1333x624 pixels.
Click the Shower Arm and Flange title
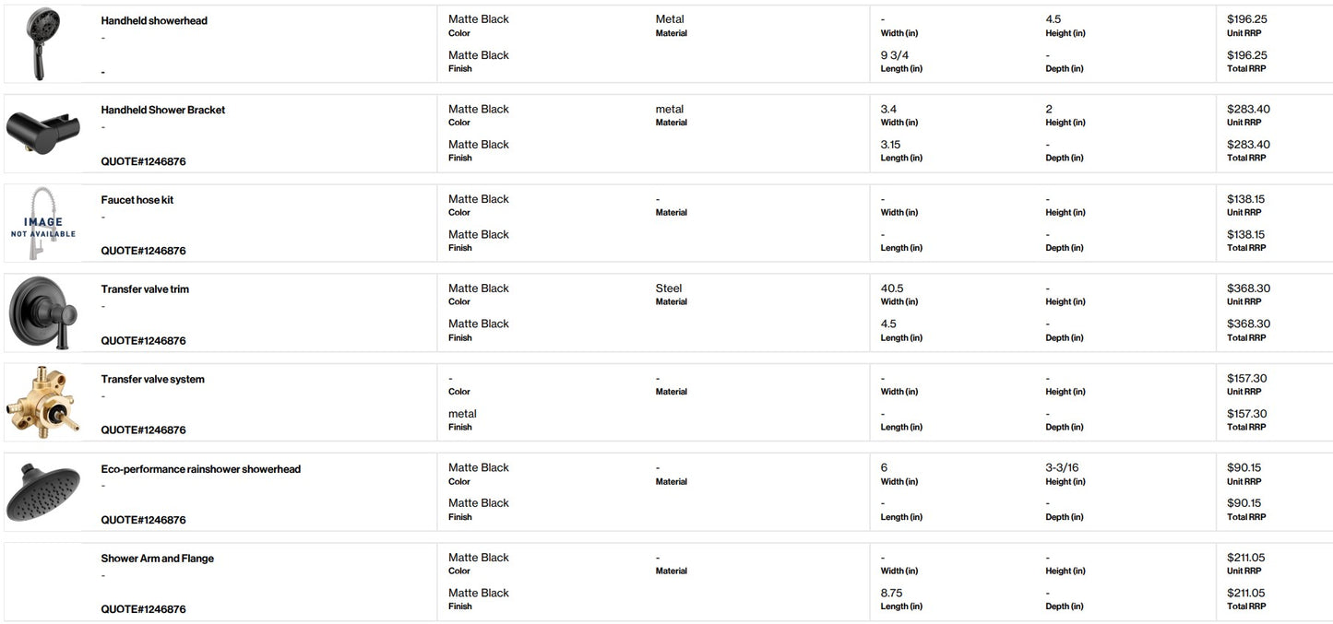coord(158,559)
